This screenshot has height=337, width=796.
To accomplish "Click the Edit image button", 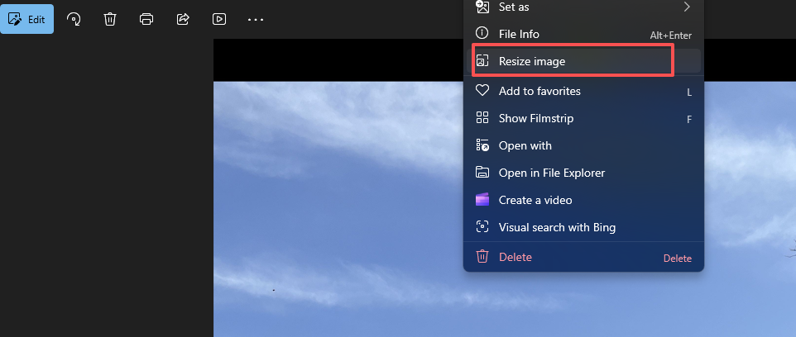I will (x=27, y=19).
